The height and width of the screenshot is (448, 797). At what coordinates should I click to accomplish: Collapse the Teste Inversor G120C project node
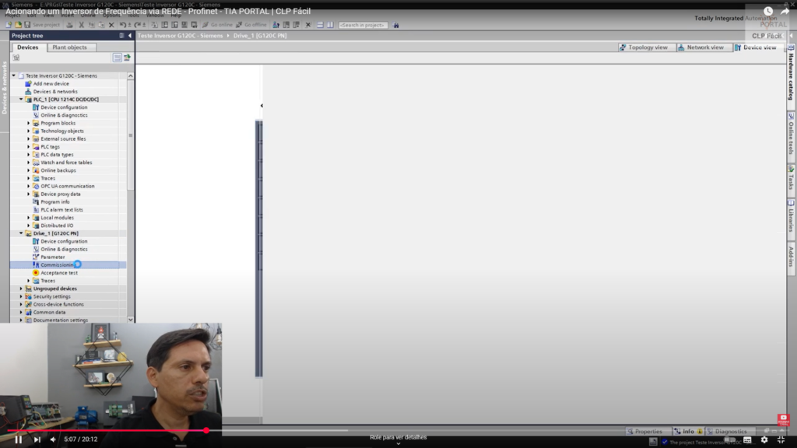click(x=14, y=75)
